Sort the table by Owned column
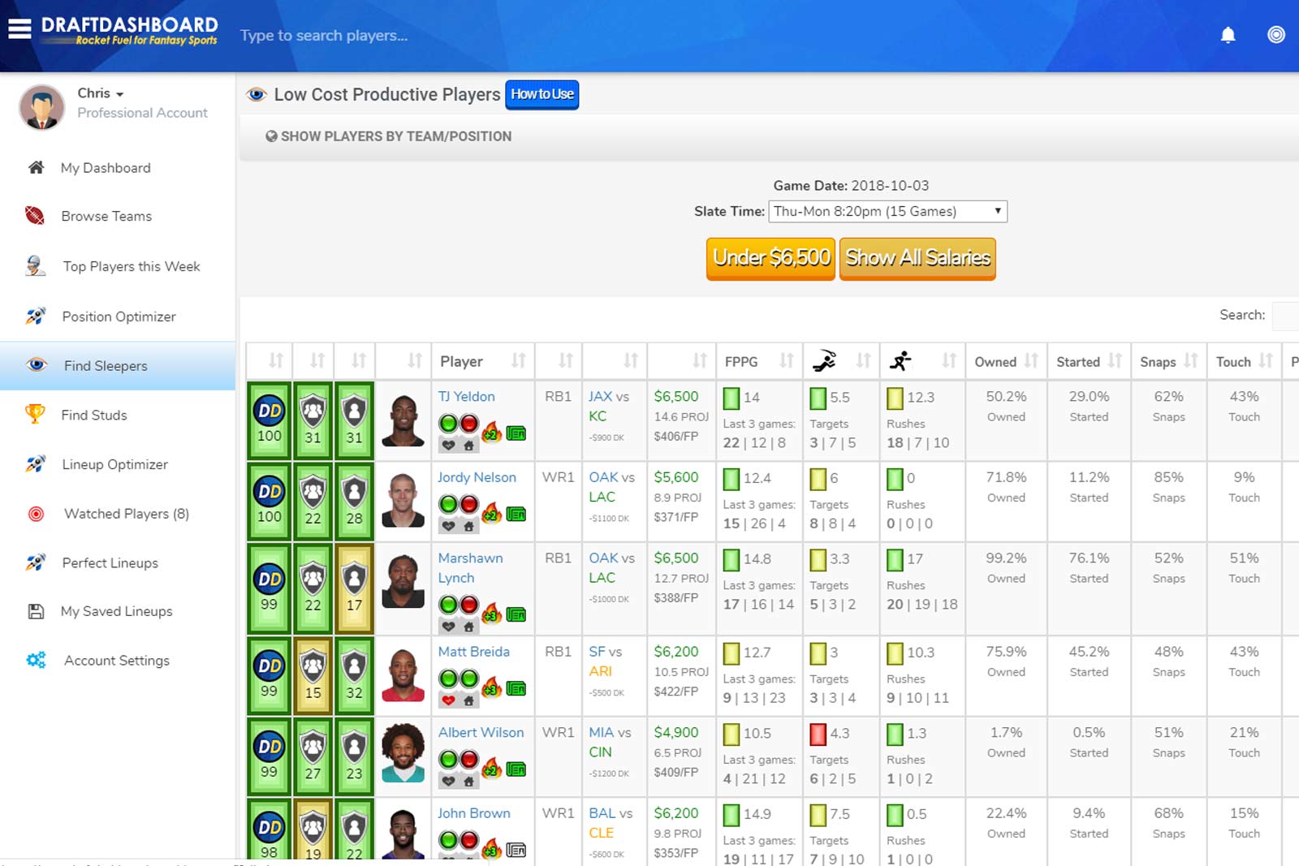 click(1006, 360)
